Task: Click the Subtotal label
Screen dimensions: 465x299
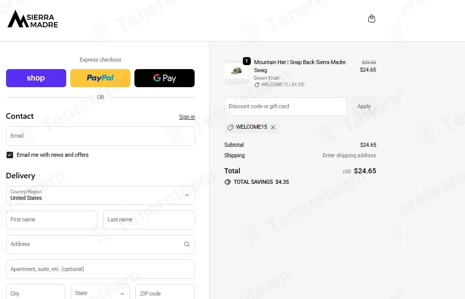Action: point(234,145)
